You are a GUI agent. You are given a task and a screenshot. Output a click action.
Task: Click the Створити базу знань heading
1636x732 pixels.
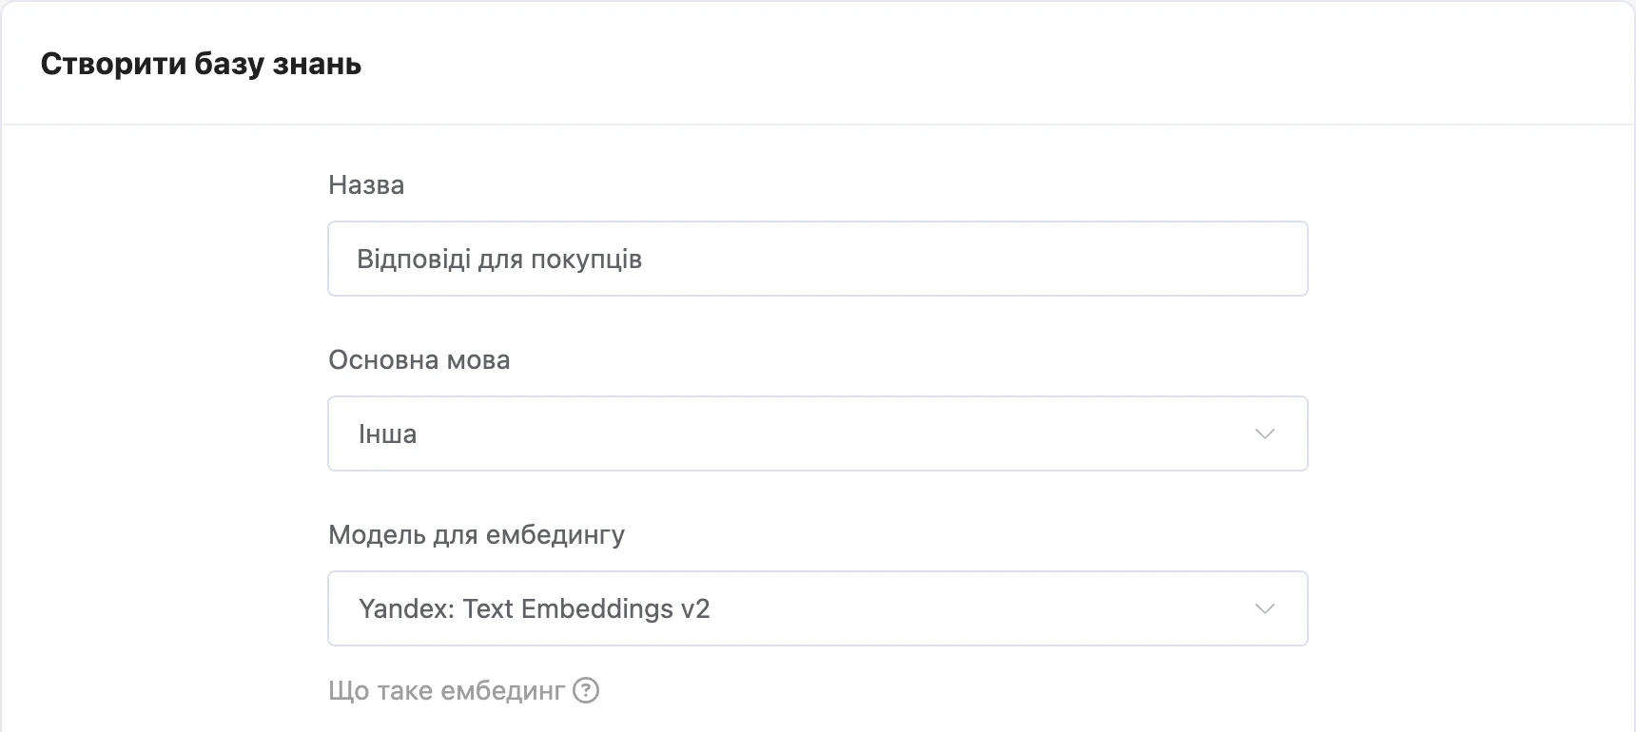201,64
